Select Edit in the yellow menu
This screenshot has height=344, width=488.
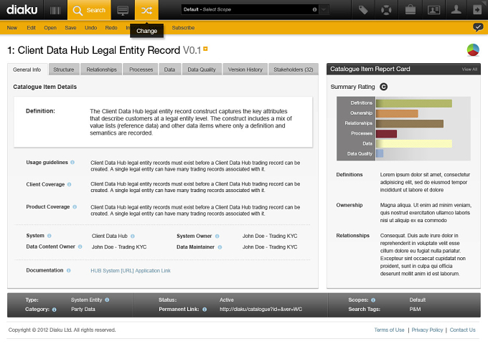point(31,28)
